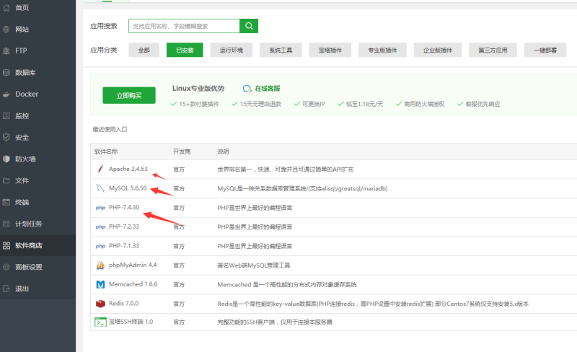Screen dimensions: 577x352
Task: Select the 宝塔插件 category filter
Action: point(330,50)
